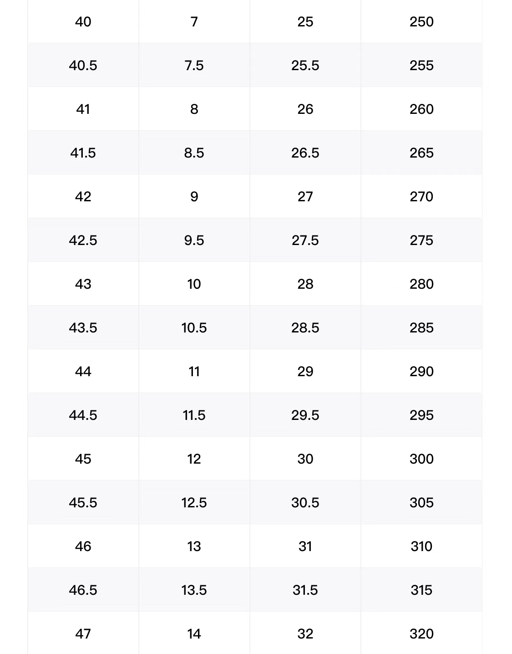
Task: Select the cell showing 12
Action: point(194,459)
